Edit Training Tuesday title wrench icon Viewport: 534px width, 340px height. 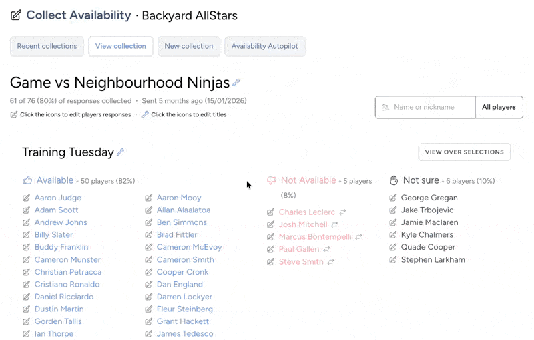pyautogui.click(x=120, y=152)
